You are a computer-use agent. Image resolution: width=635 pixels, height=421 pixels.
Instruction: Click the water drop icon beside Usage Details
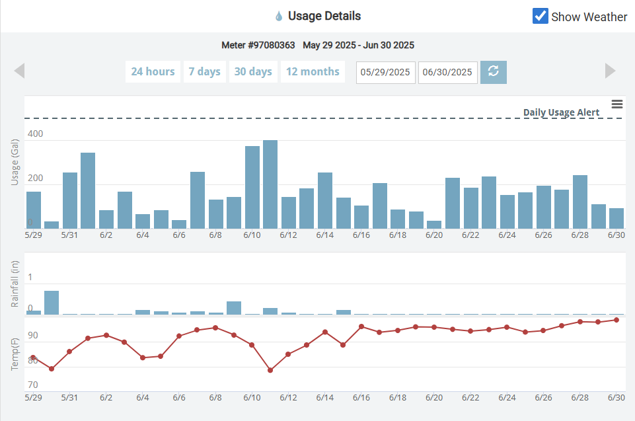coord(278,17)
